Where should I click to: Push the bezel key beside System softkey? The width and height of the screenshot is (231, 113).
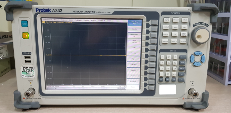[151, 88]
